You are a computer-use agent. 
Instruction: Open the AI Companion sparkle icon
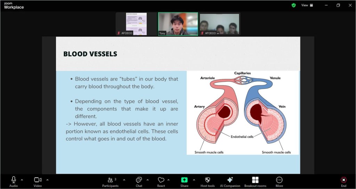(230, 182)
